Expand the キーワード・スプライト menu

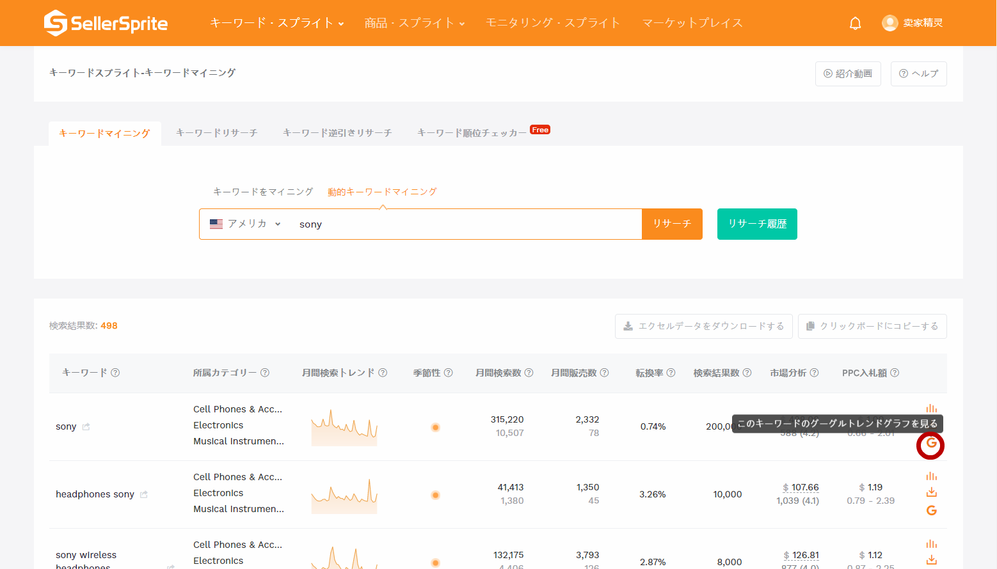point(277,23)
